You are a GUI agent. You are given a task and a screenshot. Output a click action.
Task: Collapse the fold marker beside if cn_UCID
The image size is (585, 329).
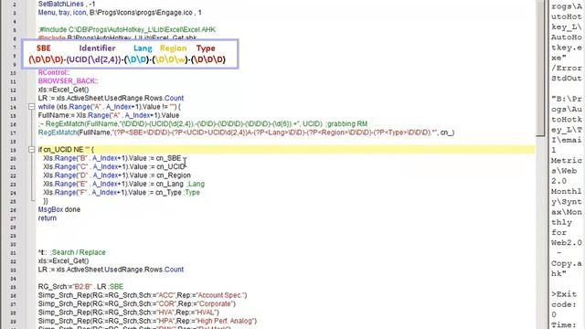(32, 150)
